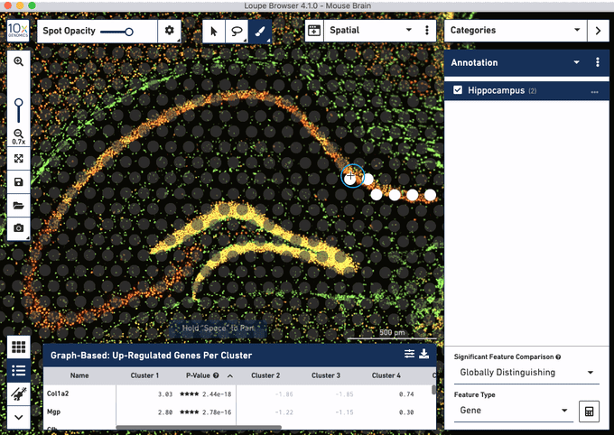This screenshot has height=435, width=614.
Task: Click the calculator compute icon
Action: point(589,412)
